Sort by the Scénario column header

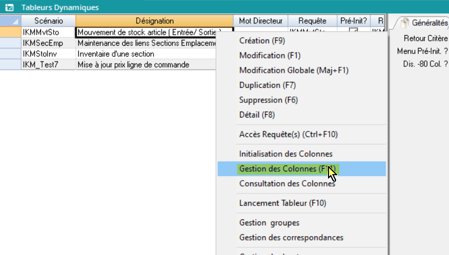click(49, 21)
